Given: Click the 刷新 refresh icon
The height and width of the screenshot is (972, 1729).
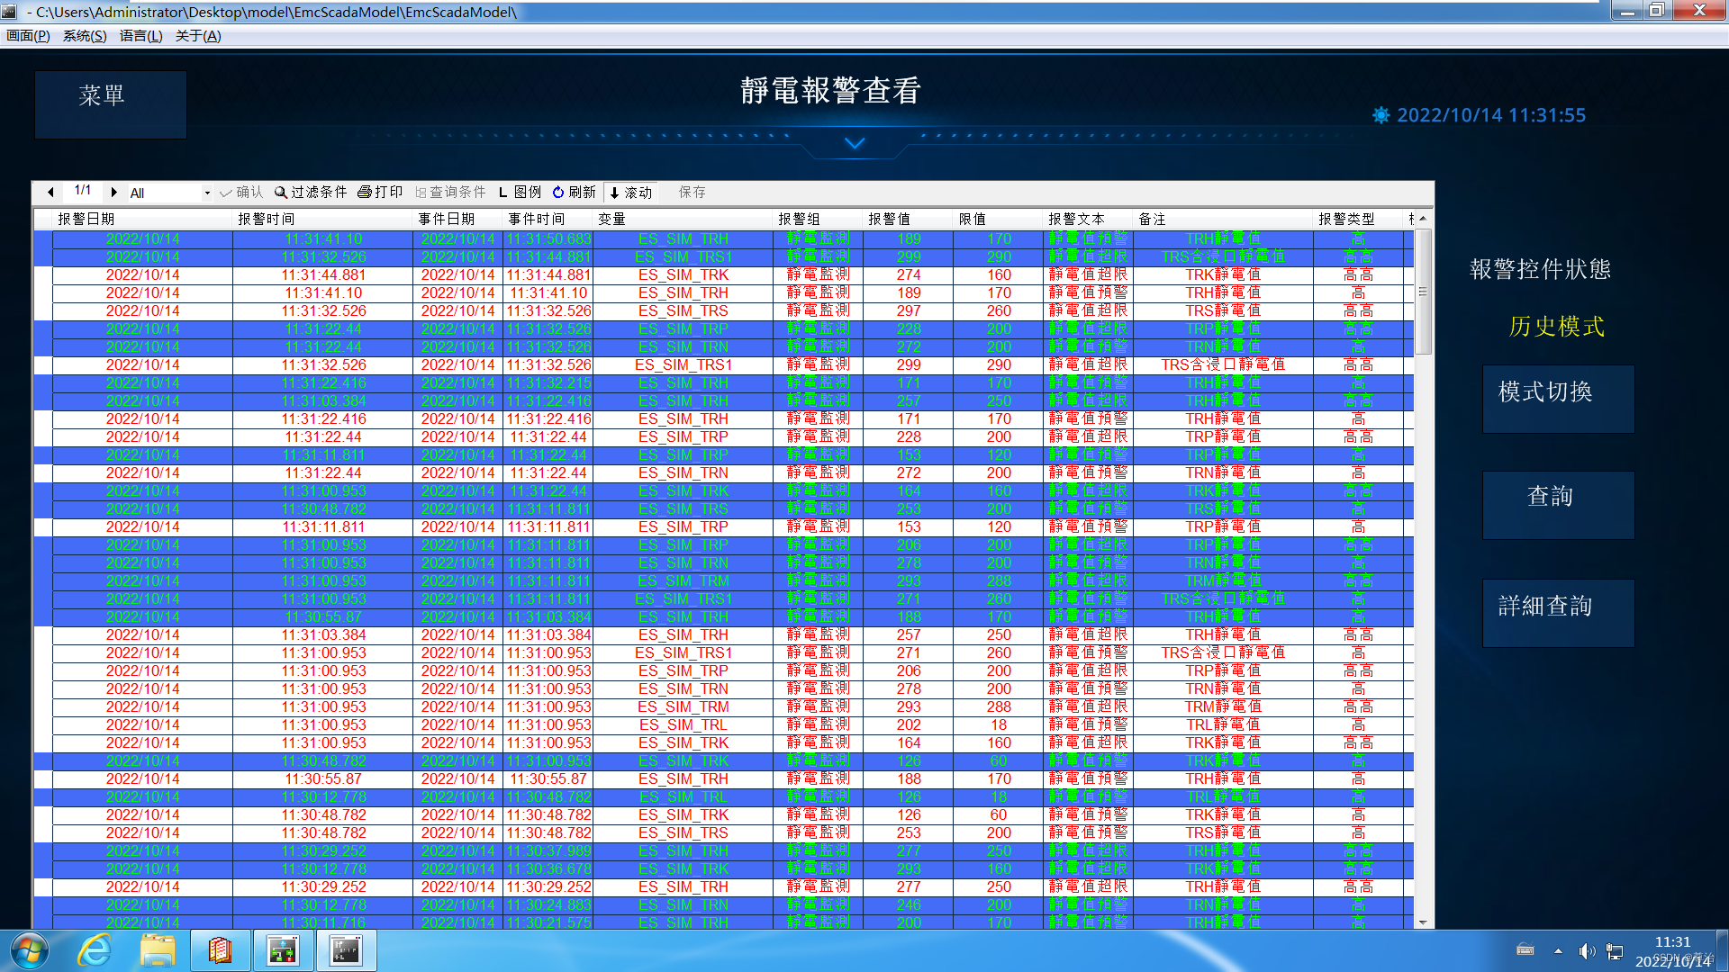Looking at the screenshot, I should [558, 193].
